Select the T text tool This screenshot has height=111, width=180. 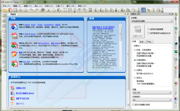[154, 10]
